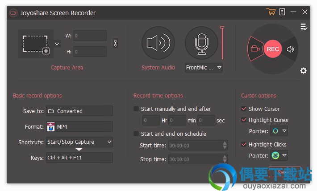Click the Format MP4 field

tap(79, 126)
